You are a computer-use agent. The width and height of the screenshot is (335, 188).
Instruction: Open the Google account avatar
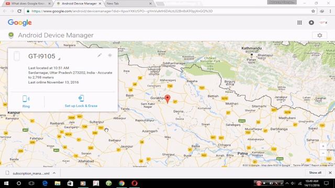(x=323, y=22)
